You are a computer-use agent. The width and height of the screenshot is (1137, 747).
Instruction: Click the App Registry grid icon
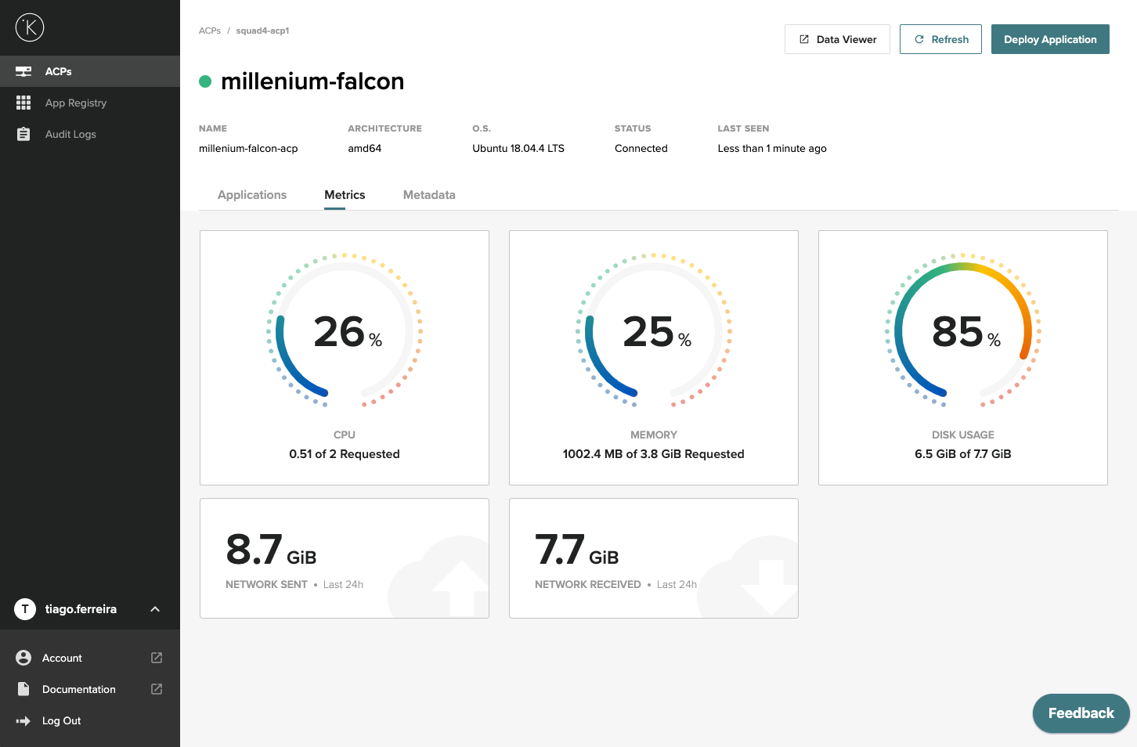23,103
